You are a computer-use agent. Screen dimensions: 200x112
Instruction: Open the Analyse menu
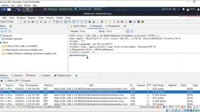coord(21,18)
